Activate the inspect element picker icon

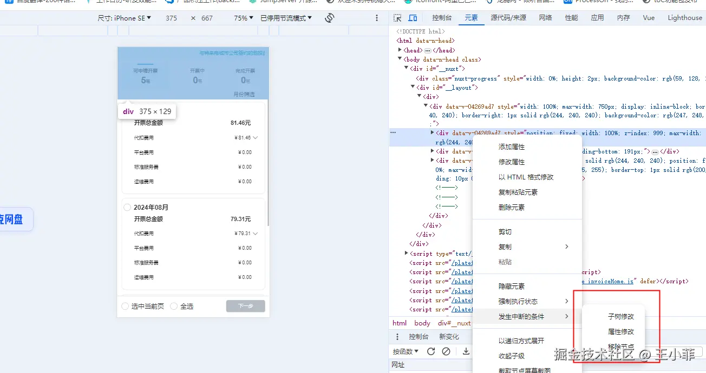pyautogui.click(x=397, y=18)
